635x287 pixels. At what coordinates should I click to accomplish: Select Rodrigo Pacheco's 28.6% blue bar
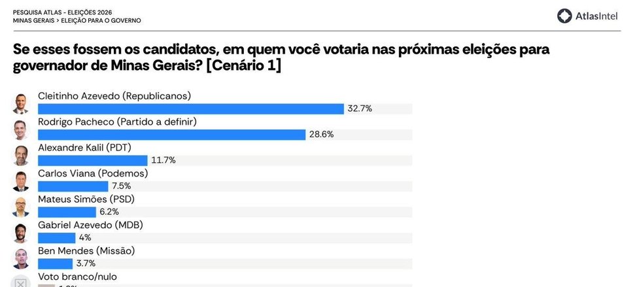pyautogui.click(x=172, y=135)
